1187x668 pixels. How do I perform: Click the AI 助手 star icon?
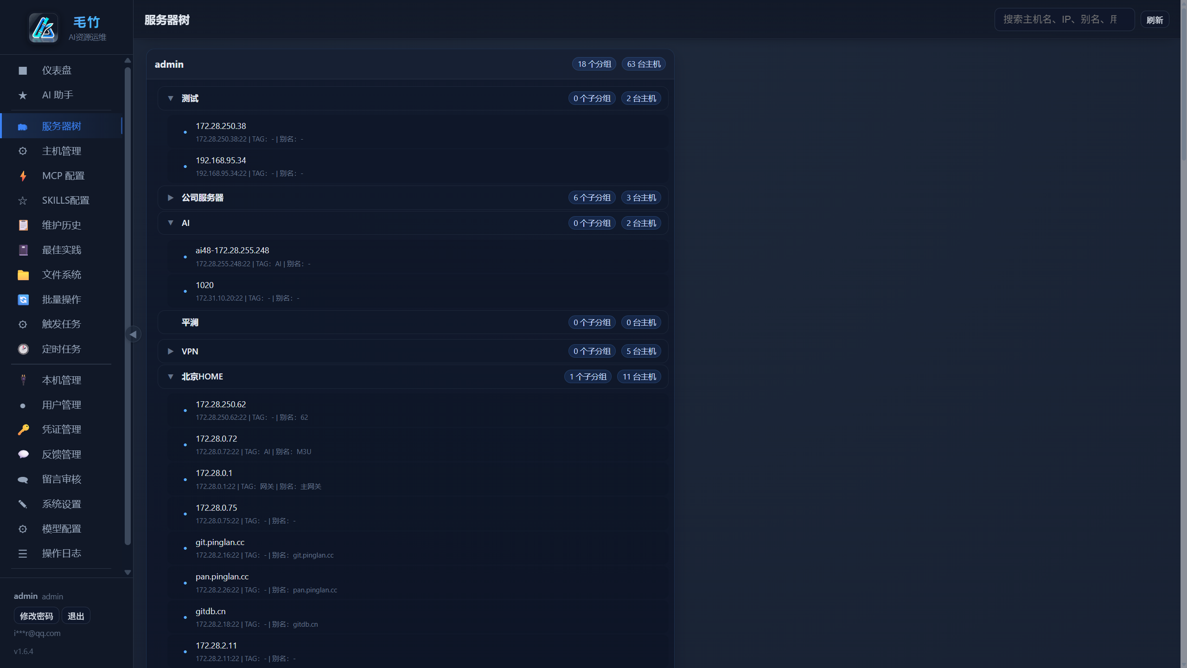pos(23,95)
